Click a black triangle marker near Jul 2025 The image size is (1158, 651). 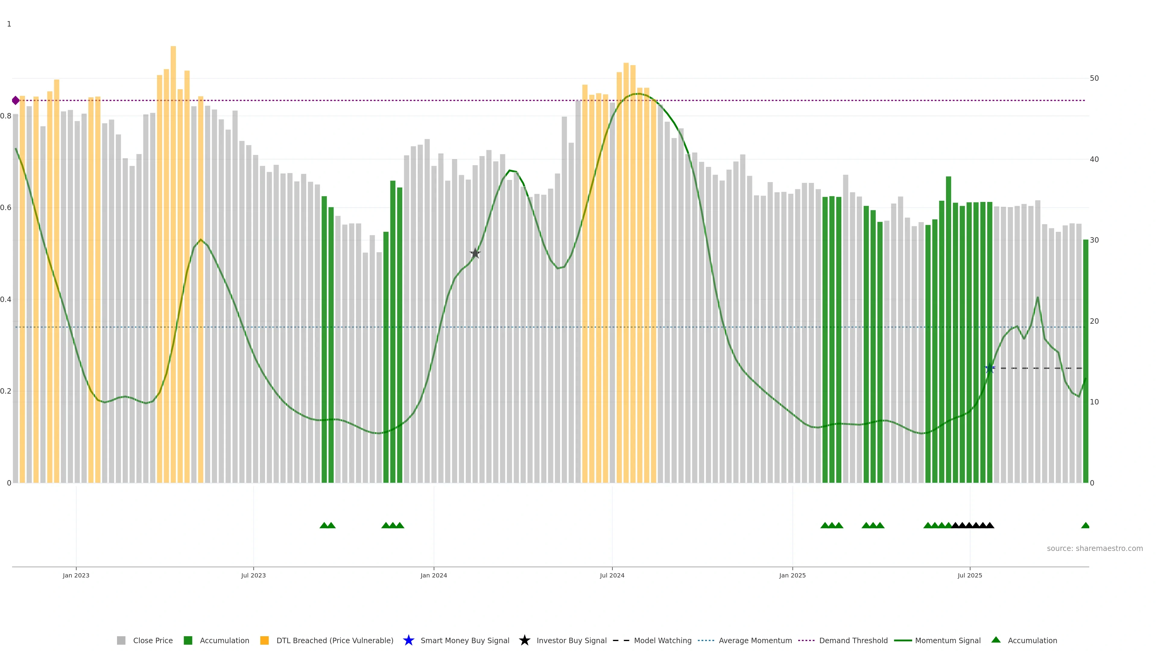969,525
